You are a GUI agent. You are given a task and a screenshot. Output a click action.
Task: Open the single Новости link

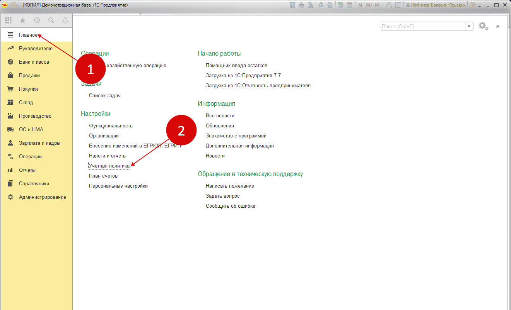[215, 156]
